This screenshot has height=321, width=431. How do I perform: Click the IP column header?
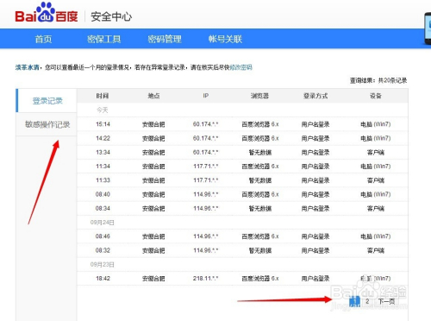pyautogui.click(x=206, y=96)
